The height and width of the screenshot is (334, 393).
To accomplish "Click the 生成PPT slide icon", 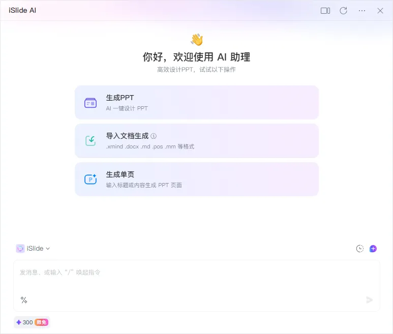I will (90, 103).
